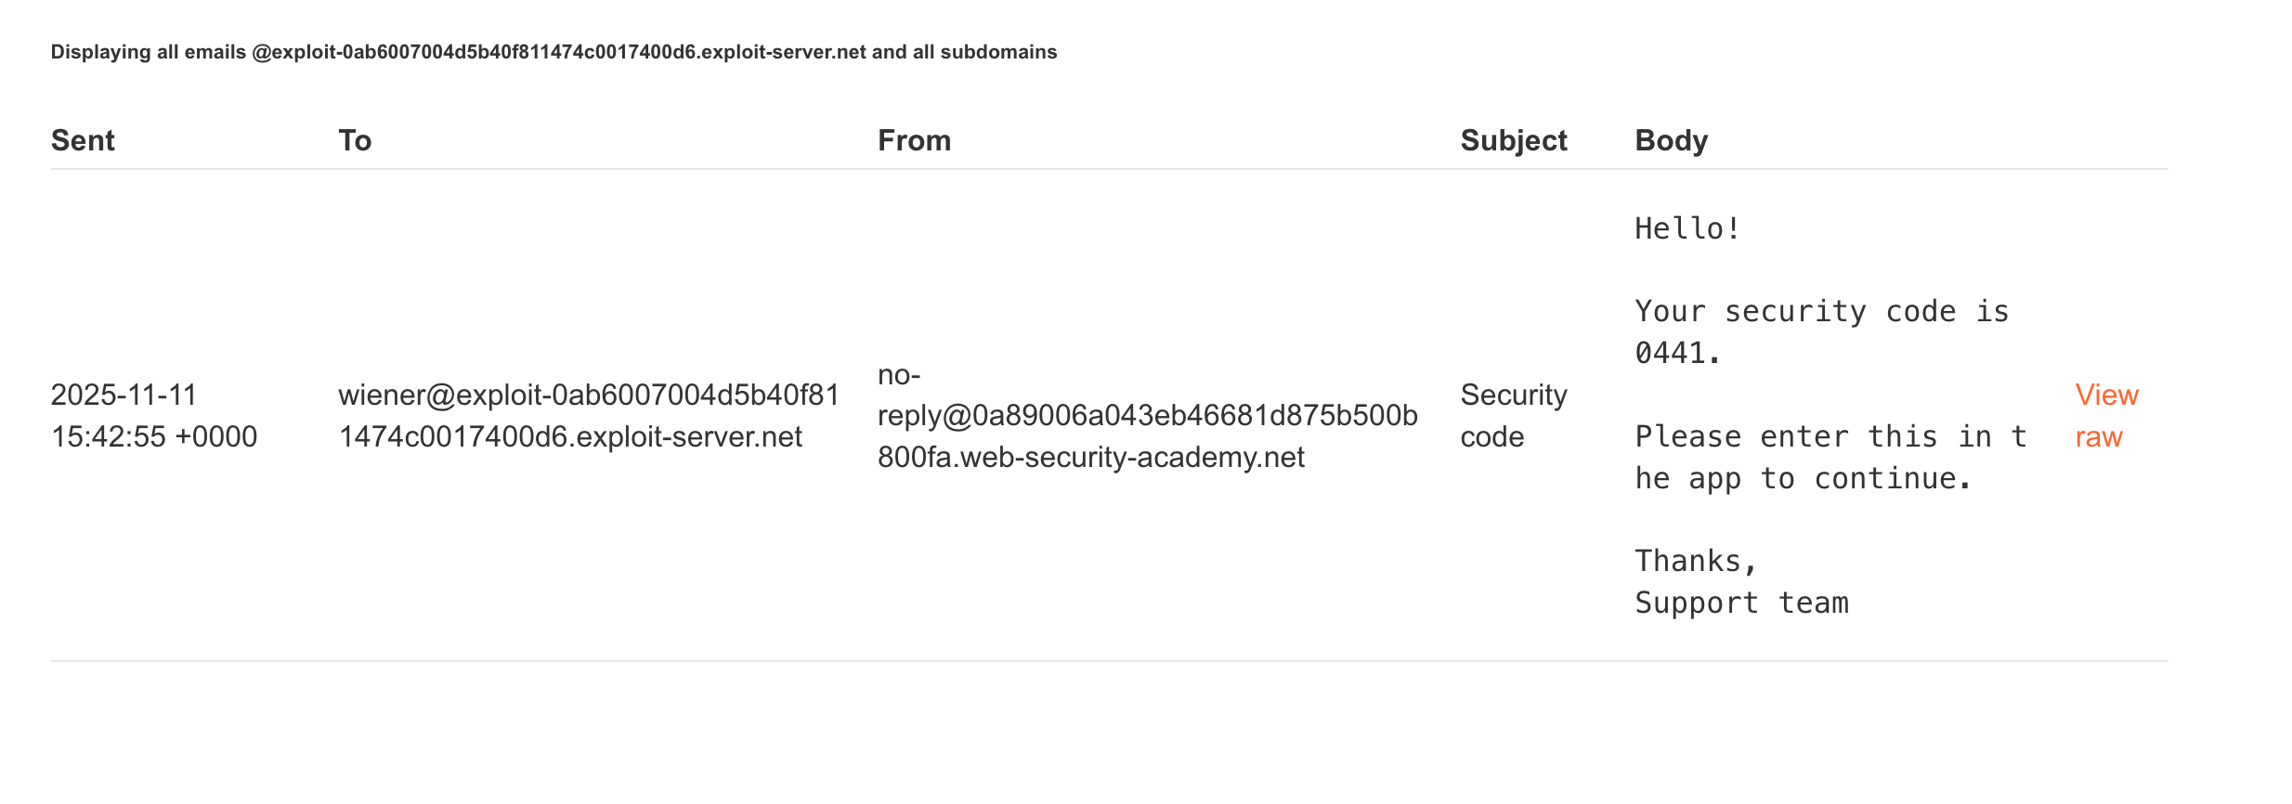The width and height of the screenshot is (2292, 804).
Task: Select the wiener@exploit recipient address
Action: [x=588, y=415]
